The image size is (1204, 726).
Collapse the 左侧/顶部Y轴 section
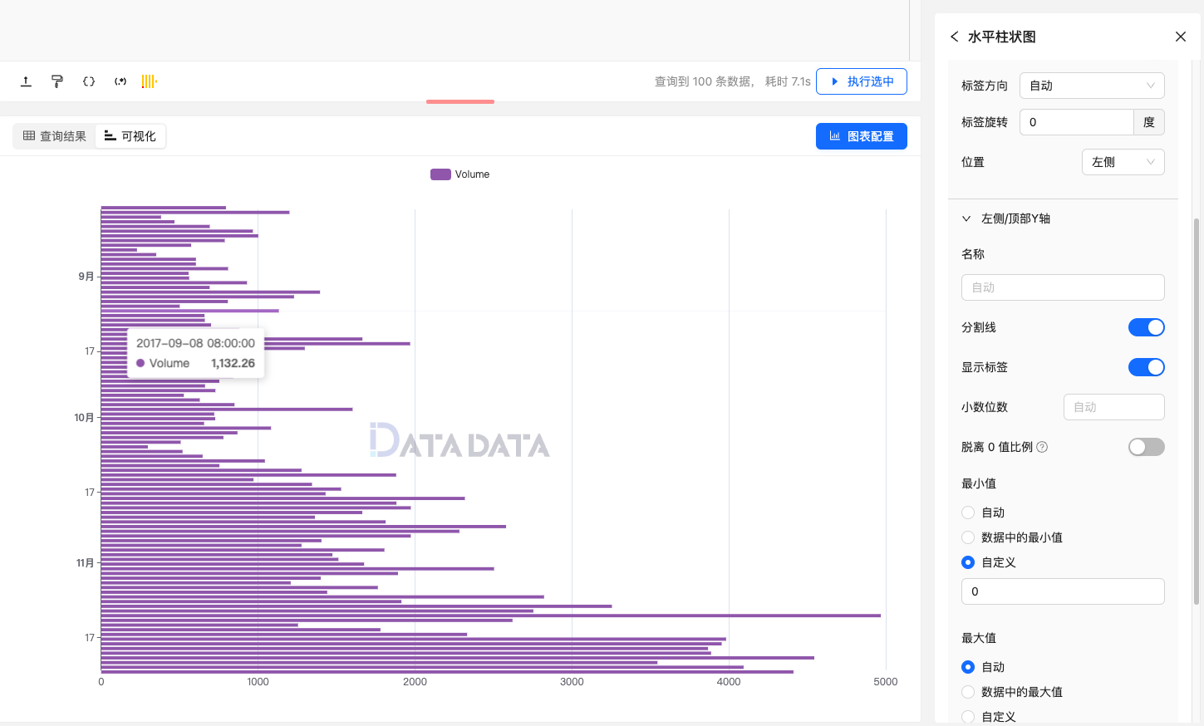click(x=966, y=218)
